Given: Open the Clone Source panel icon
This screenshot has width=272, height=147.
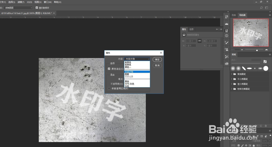Looking at the screenshot, I should [x=227, y=50].
